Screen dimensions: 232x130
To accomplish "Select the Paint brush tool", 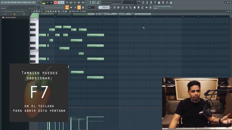I will [x=48, y=11].
